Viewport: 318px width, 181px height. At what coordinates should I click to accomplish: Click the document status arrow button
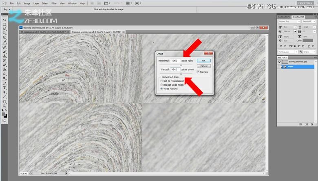pyautogui.click(x=66, y=173)
